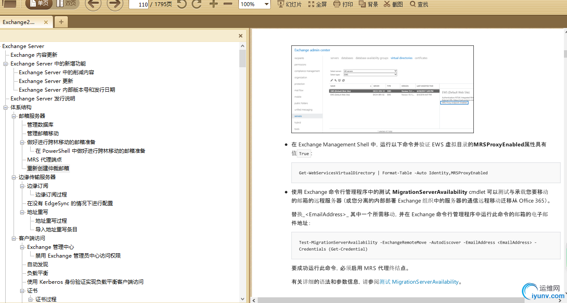This screenshot has height=303, width=567.
Task: Open the 导入地址重写条目 bookmark
Action: coord(56,230)
